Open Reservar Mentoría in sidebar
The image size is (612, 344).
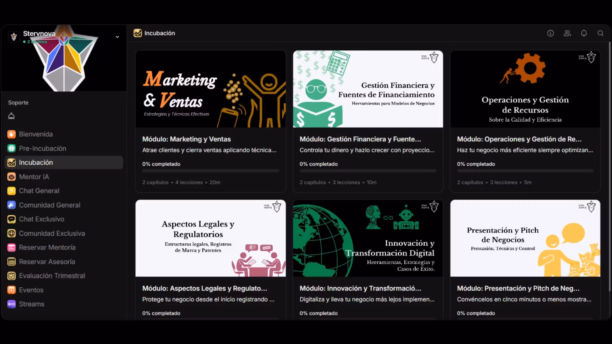click(x=64, y=247)
